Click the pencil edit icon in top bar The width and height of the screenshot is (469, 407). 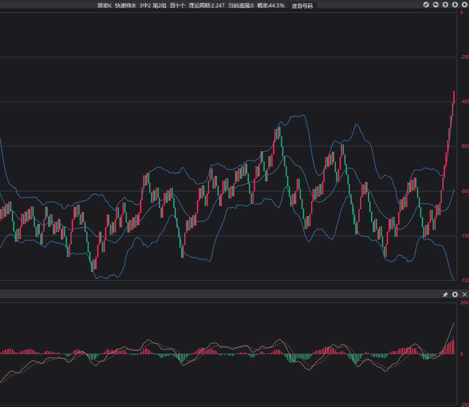coord(426,5)
